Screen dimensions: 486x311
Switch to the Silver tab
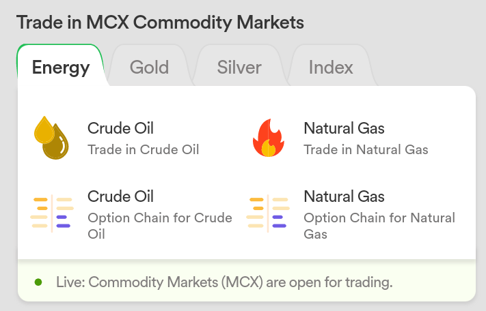pyautogui.click(x=239, y=67)
